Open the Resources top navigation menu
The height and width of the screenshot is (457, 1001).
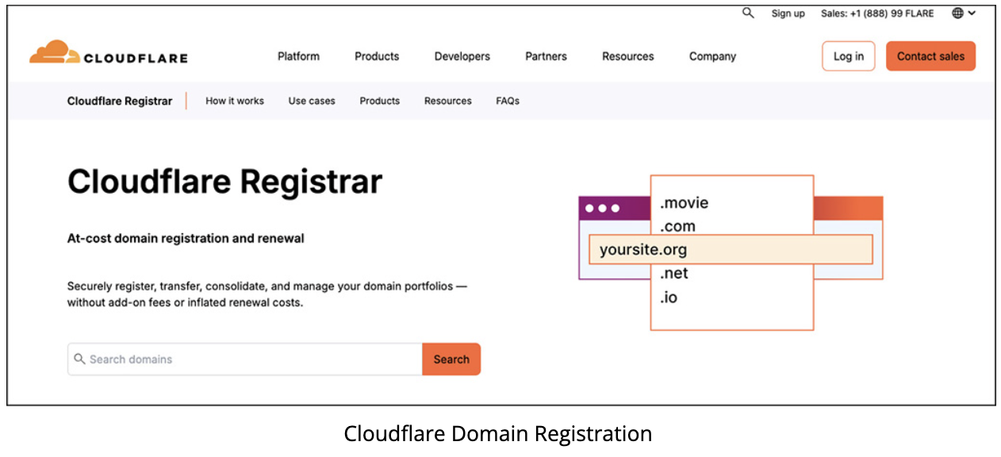[x=628, y=56]
